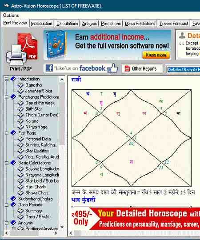This screenshot has height=240, width=200.
Task: Open the Options menu
Action: 11,15
